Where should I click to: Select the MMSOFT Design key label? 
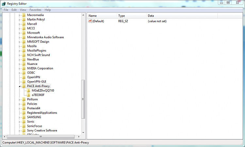(x=38, y=42)
